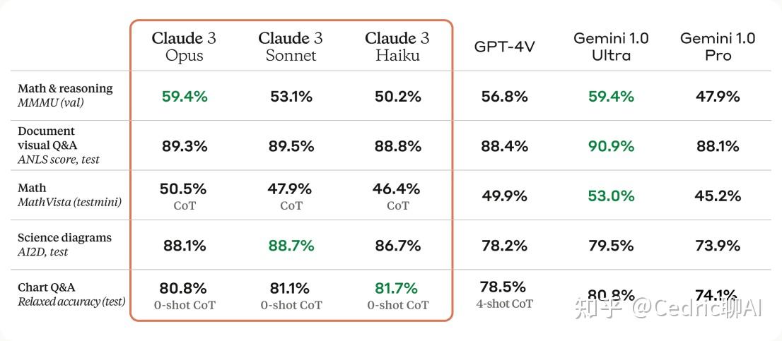This screenshot has height=341, width=782.
Task: Click the "Chart Q&A" row label
Action: pos(47,287)
